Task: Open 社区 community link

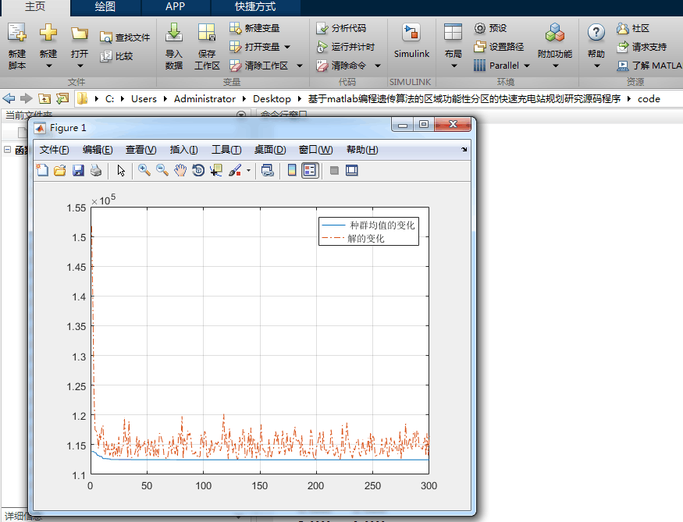Action: pyautogui.click(x=633, y=28)
